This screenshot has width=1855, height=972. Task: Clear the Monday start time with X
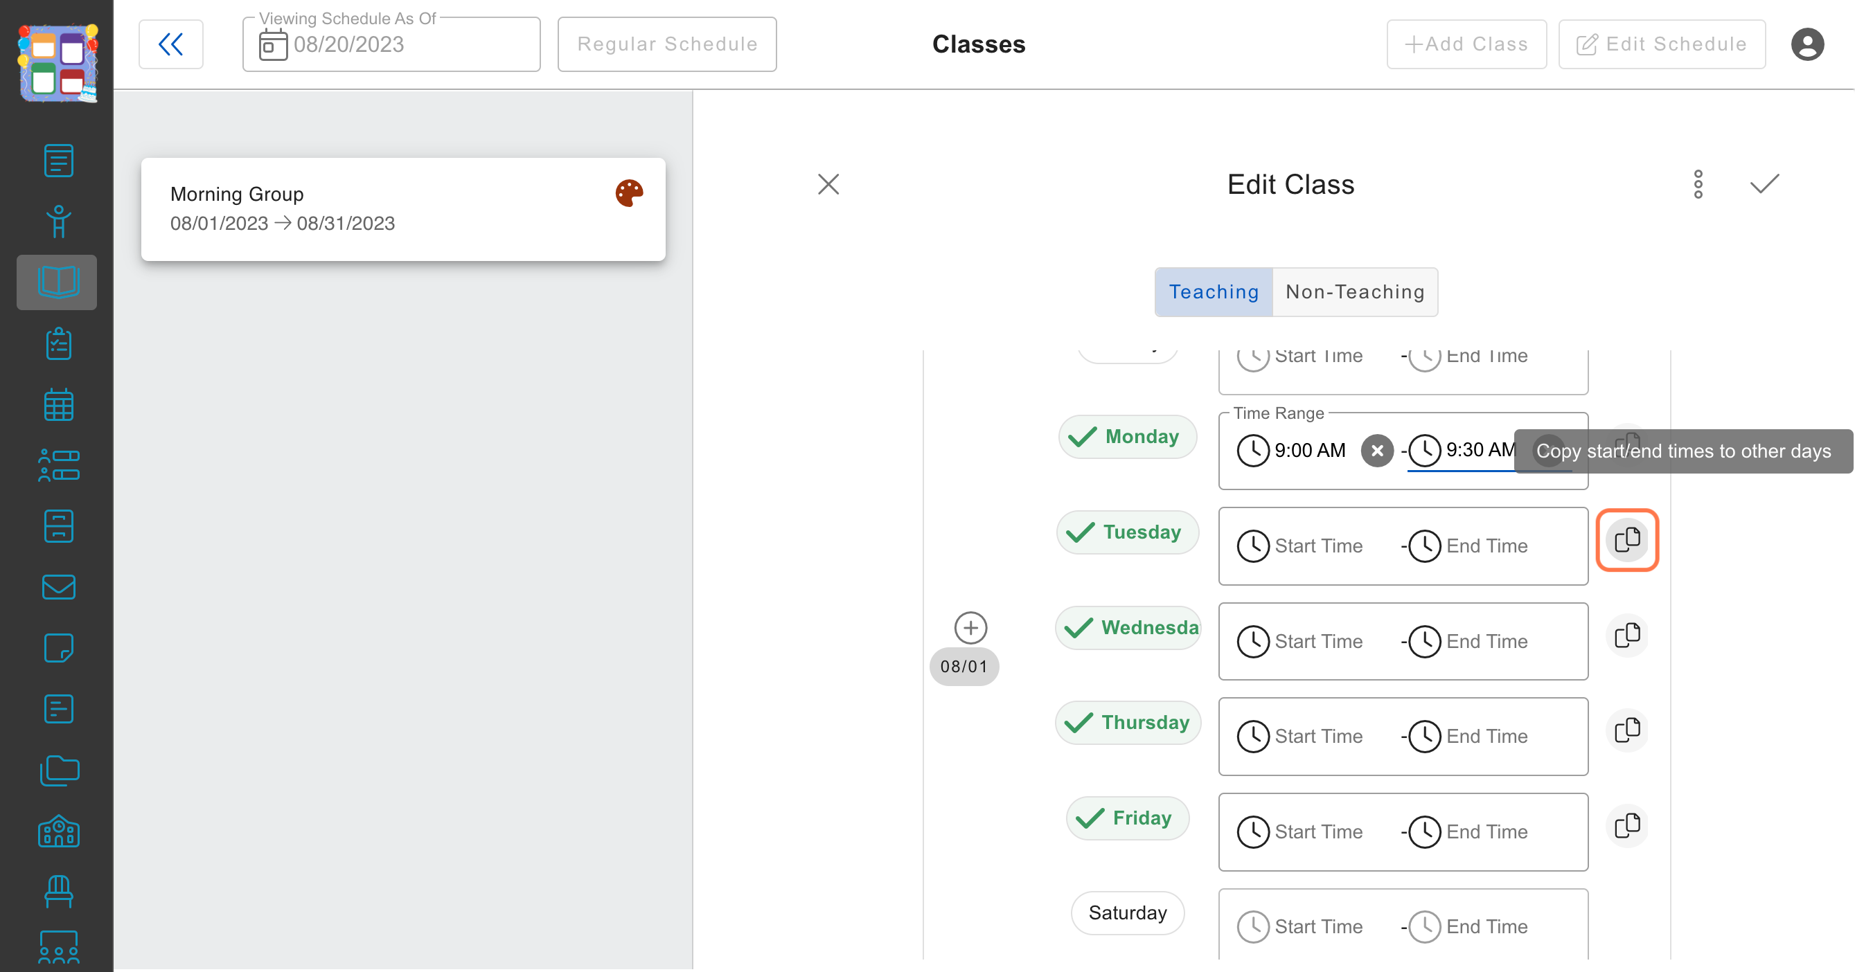1377,451
